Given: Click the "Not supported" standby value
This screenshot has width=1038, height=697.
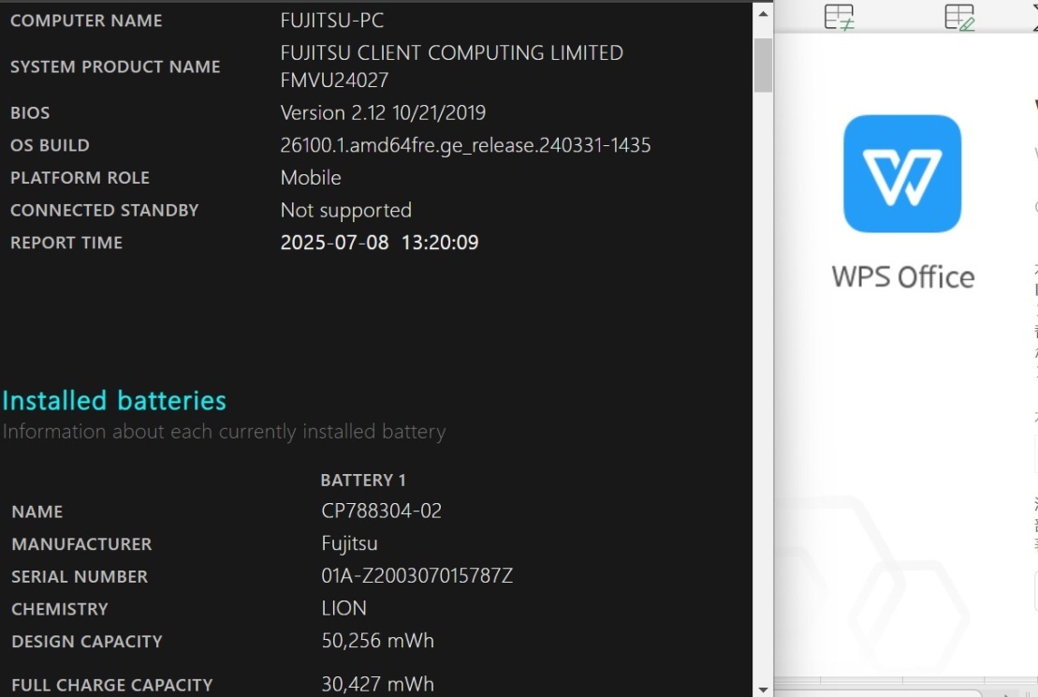Looking at the screenshot, I should [346, 210].
